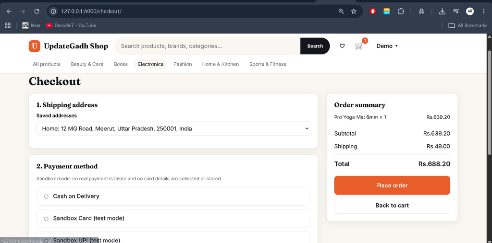The height and width of the screenshot is (243, 492).
Task: Click the orange Place order button
Action: tap(392, 185)
